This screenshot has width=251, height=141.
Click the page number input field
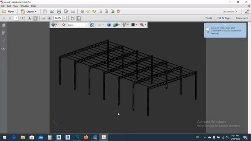point(16,18)
